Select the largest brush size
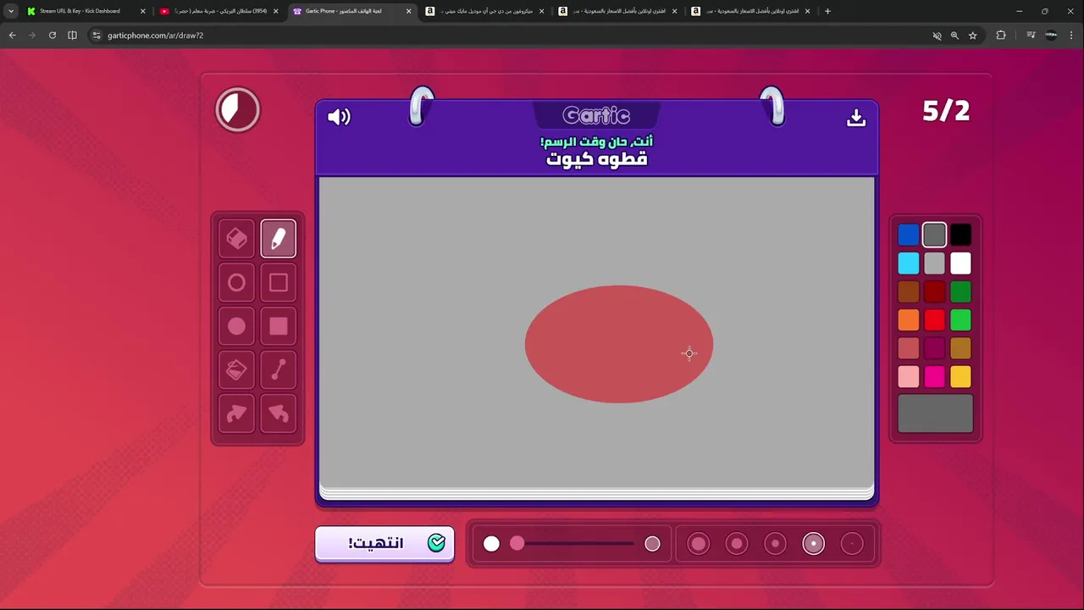 [699, 544]
